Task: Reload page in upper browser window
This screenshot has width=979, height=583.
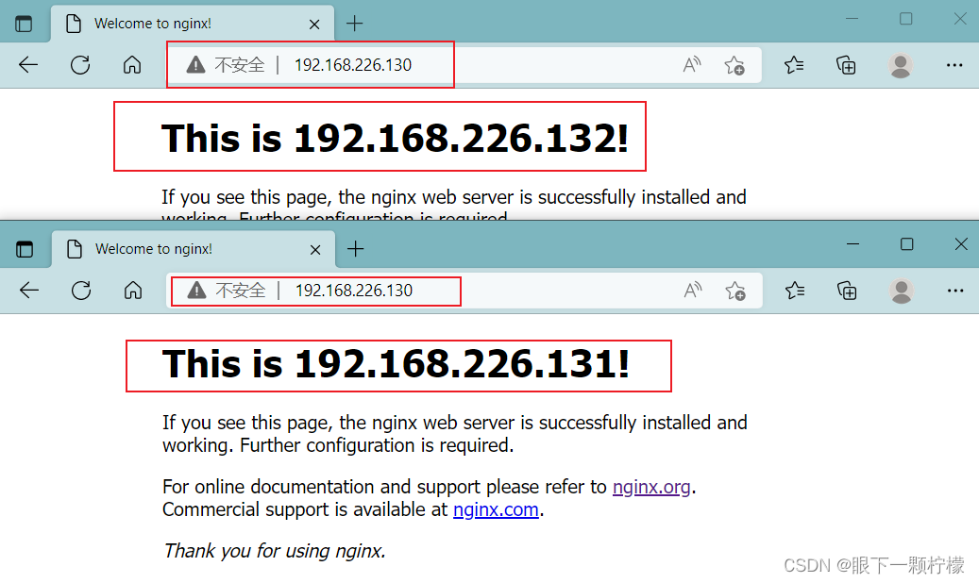Action: point(80,64)
